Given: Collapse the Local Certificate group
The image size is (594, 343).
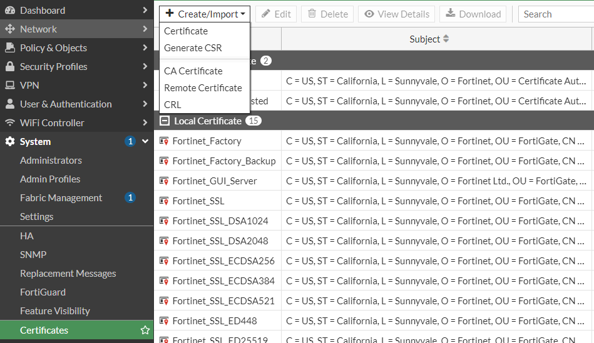Looking at the screenshot, I should coord(165,121).
